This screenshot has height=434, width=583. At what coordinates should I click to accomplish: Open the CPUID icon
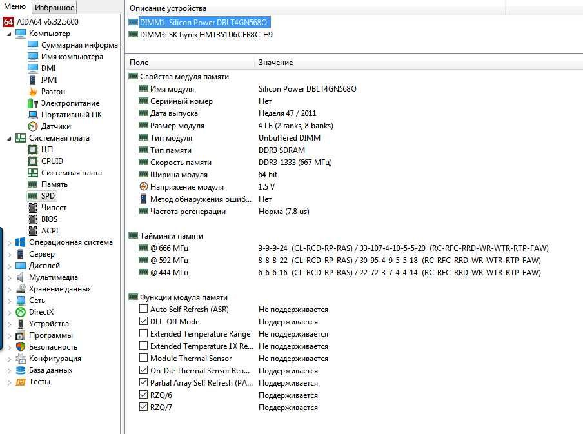click(33, 161)
